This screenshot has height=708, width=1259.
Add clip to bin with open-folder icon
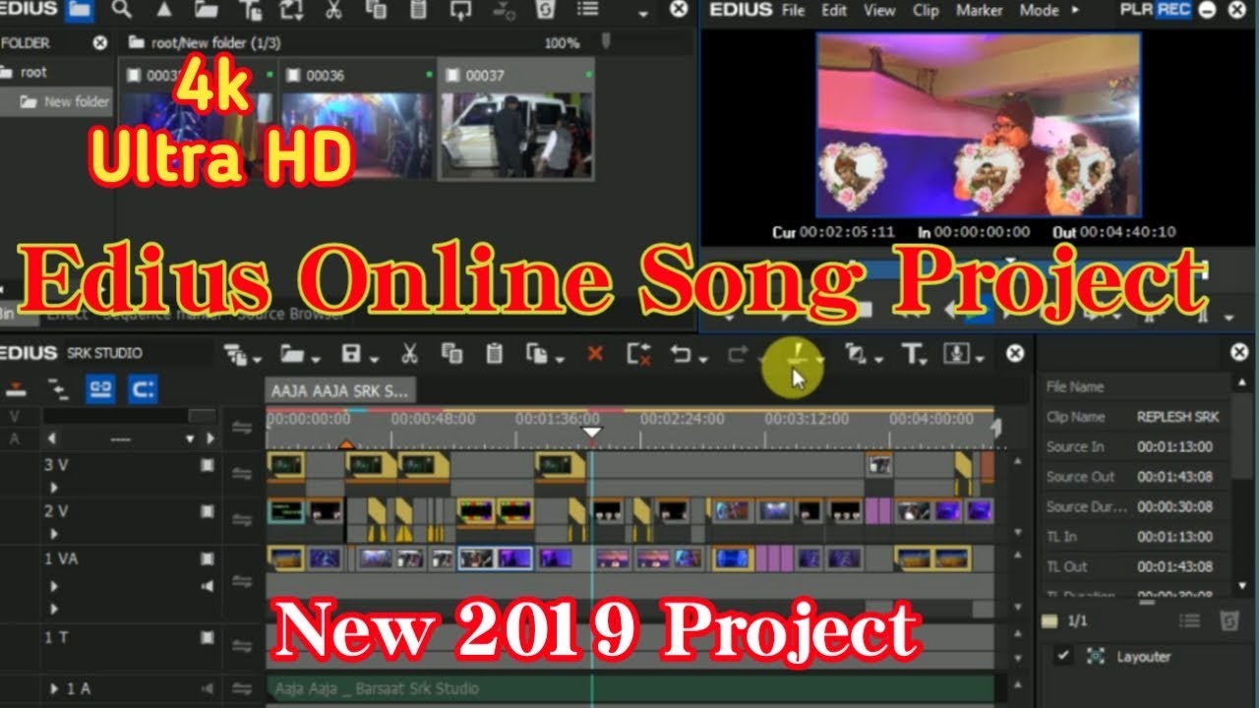[x=207, y=11]
